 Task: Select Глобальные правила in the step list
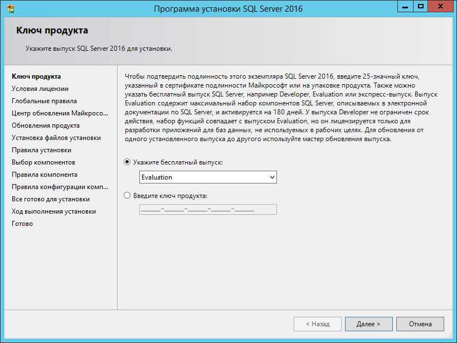point(44,101)
